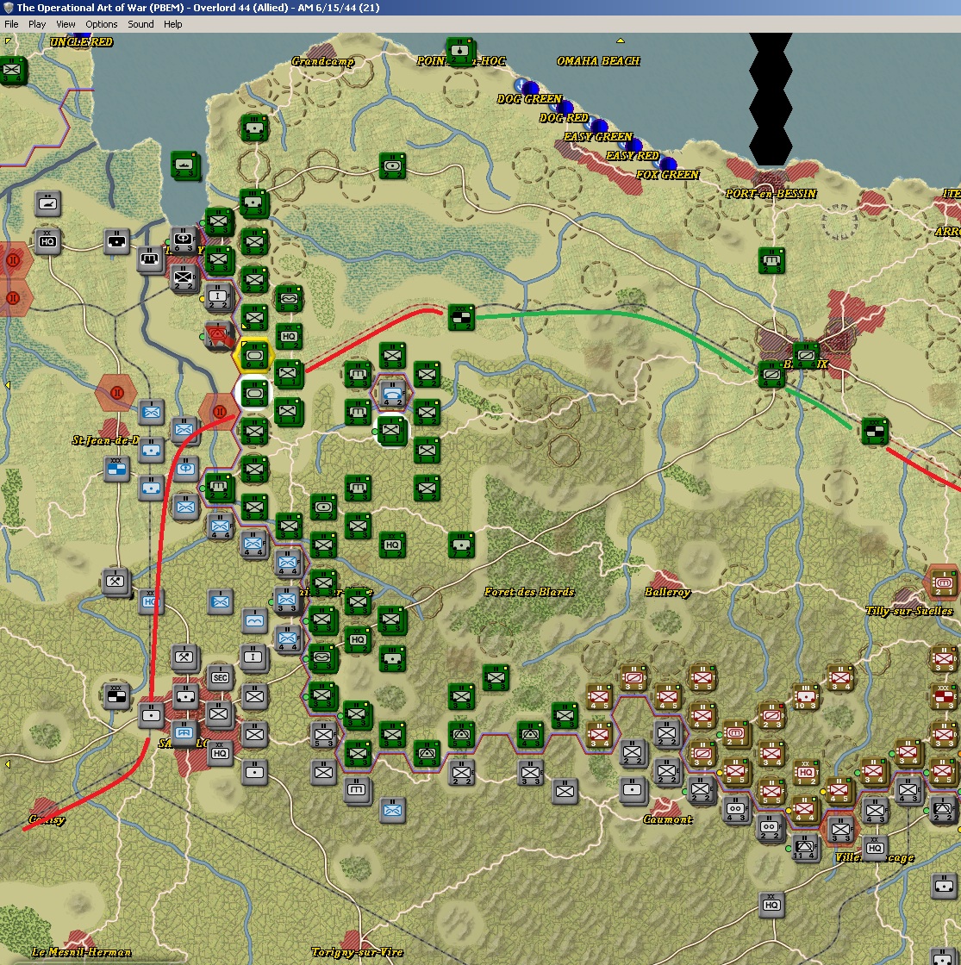Select brown counter in red hex by Tilly-sur-Seulles
The height and width of the screenshot is (965, 961).
click(945, 582)
